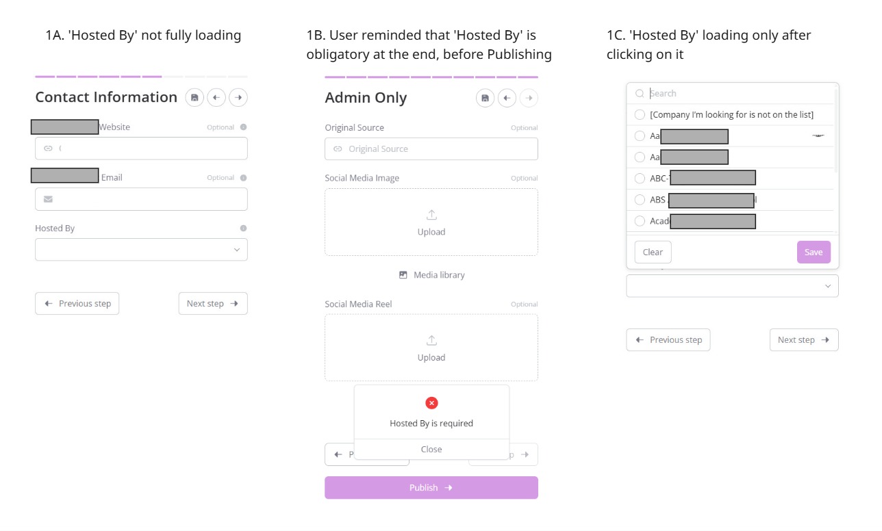Open Hosted By dropdown in Contact Information
The height and width of the screenshot is (531, 882).
pyautogui.click(x=141, y=250)
